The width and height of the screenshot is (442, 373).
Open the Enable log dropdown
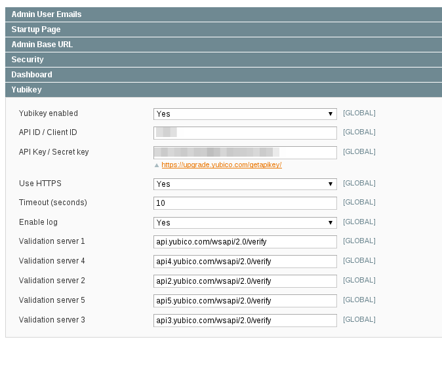coord(245,223)
